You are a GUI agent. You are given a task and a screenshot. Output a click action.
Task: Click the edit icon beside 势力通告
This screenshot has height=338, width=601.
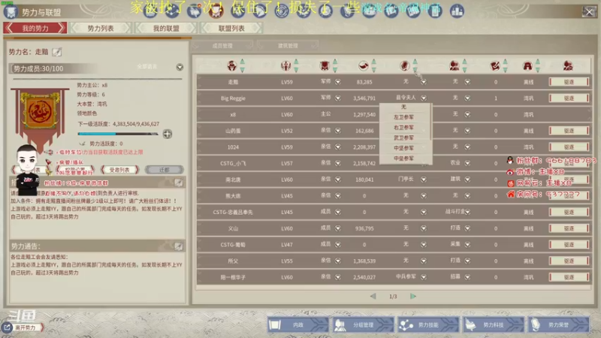179,246
